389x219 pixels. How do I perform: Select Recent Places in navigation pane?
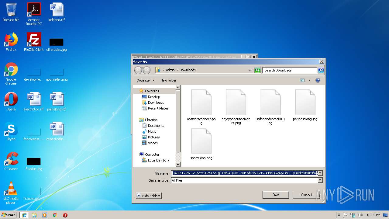pyautogui.click(x=158, y=108)
